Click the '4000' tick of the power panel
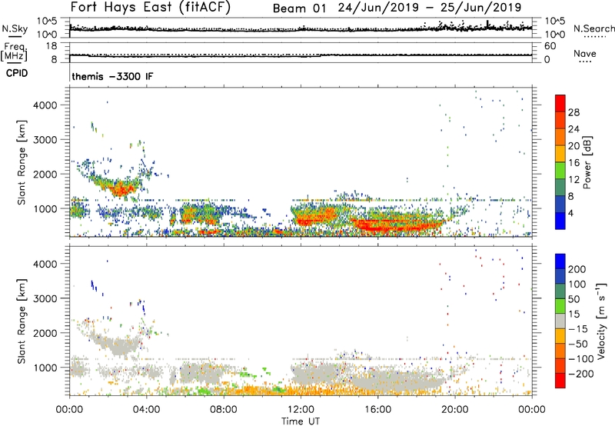Viewport: 615px width, 426px height. [x=45, y=105]
